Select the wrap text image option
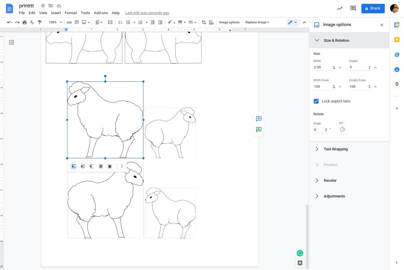Viewport: 404px width, 270px height. (x=83, y=166)
